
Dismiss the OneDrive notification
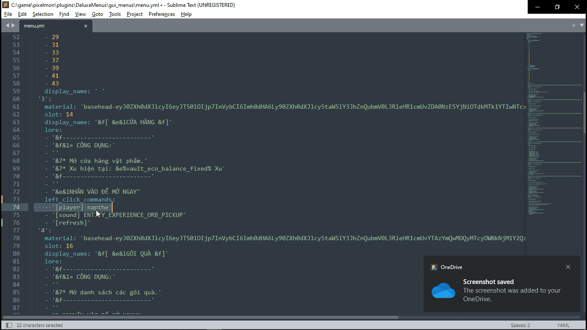coord(568,267)
